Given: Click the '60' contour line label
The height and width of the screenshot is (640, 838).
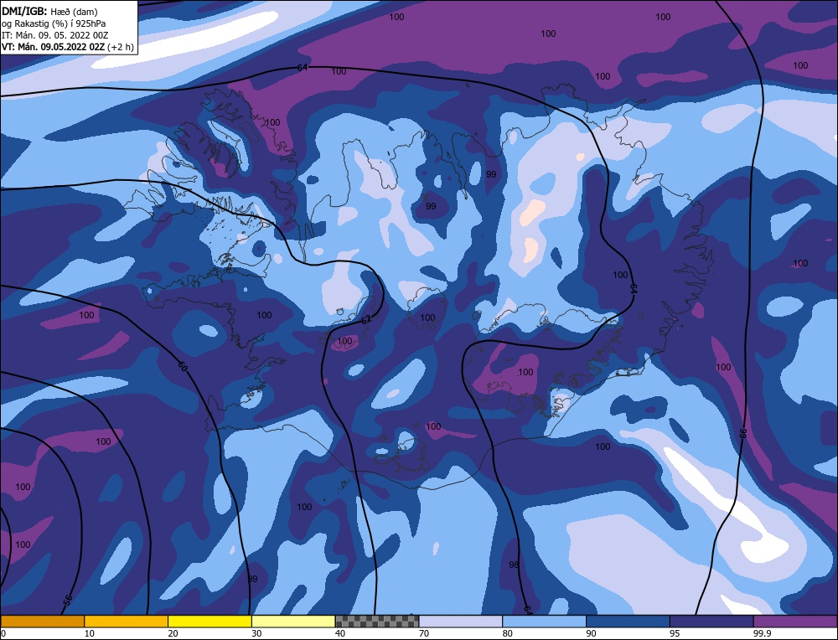Looking at the screenshot, I should (x=182, y=367).
